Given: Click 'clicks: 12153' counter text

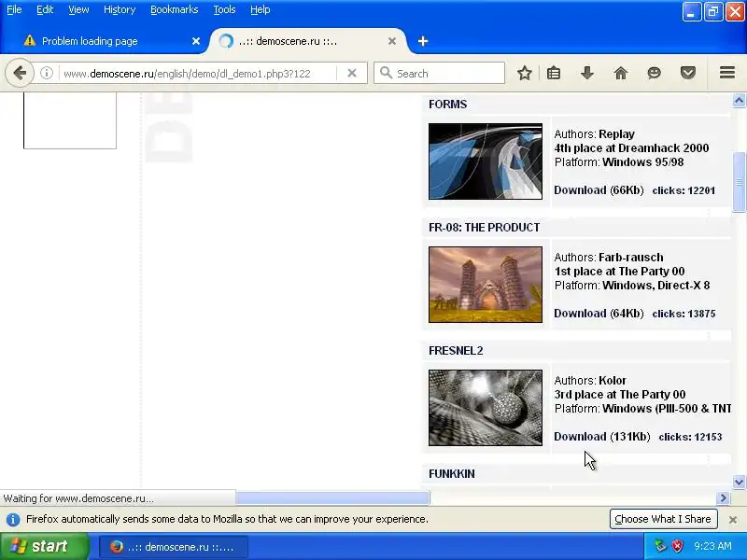Looking at the screenshot, I should [690, 437].
